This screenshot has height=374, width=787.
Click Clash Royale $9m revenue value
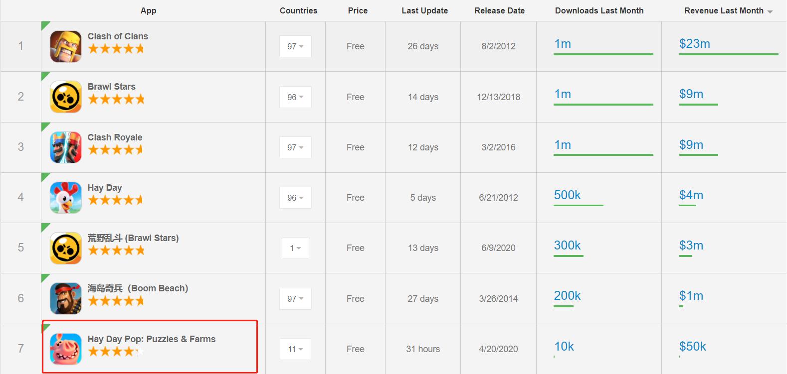pos(691,145)
